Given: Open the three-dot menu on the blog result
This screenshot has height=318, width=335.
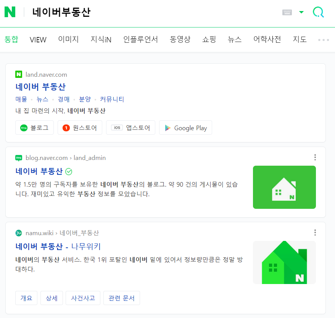Looking at the screenshot, I should point(315,157).
